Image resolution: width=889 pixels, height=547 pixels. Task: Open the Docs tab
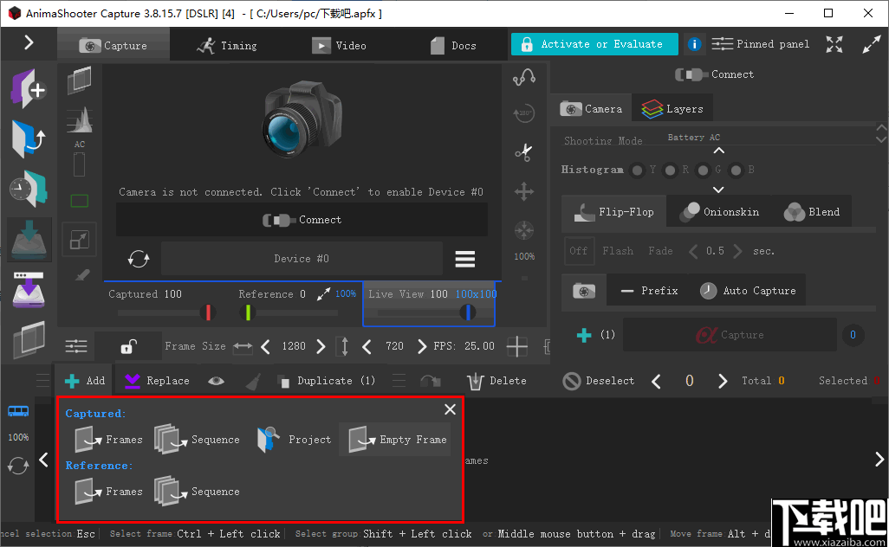pyautogui.click(x=452, y=46)
